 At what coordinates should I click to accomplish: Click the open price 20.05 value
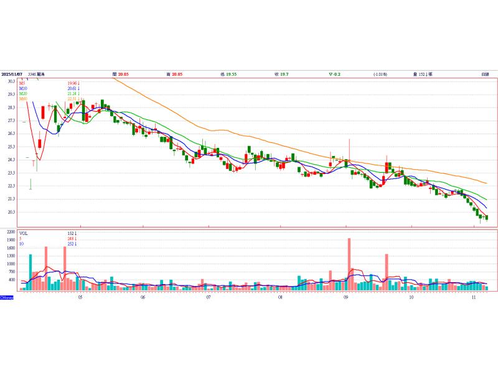[123, 74]
